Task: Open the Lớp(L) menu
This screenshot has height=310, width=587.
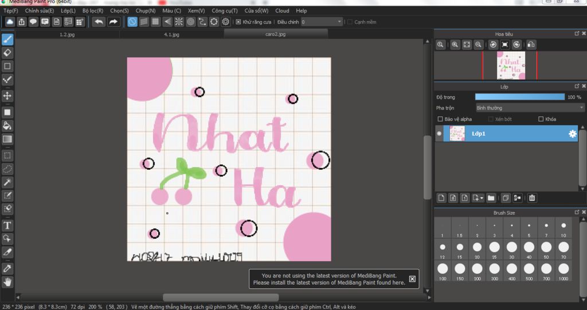Action: click(68, 11)
